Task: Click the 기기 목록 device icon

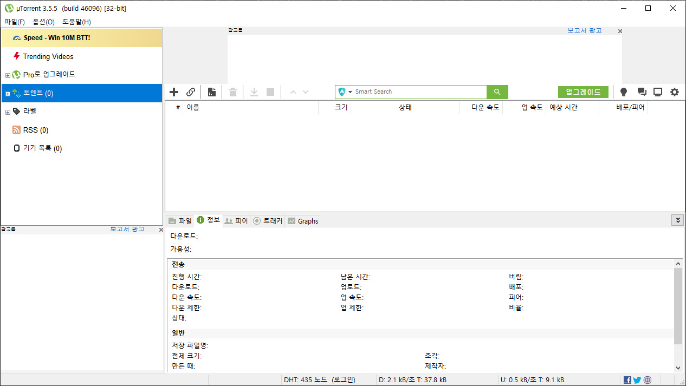Action: [x=17, y=148]
